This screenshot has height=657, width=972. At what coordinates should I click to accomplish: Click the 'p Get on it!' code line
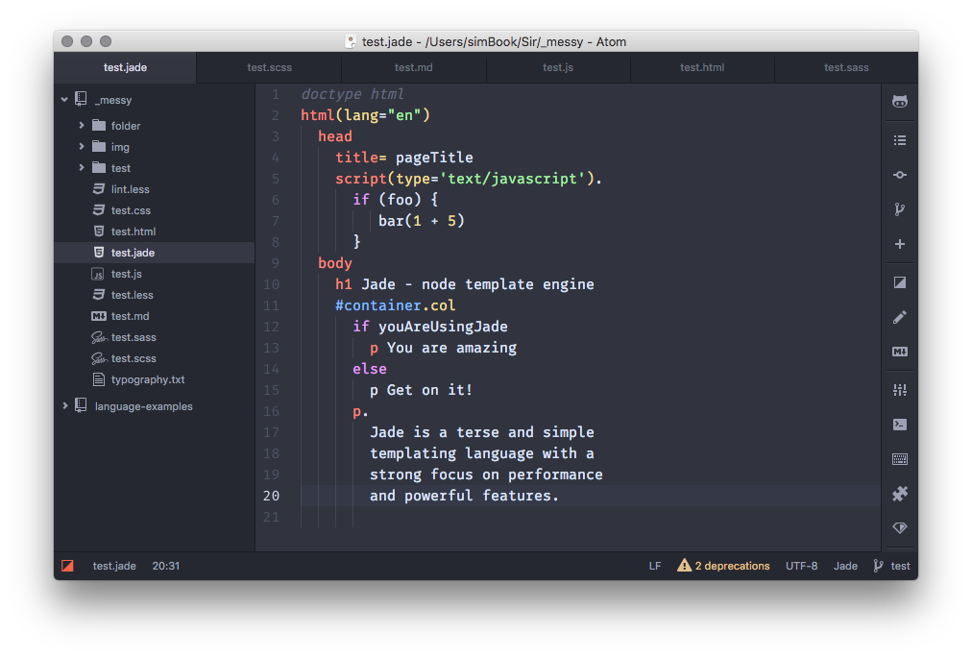[x=421, y=391]
